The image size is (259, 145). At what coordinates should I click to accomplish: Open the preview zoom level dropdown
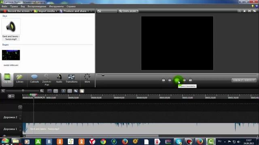129,11
